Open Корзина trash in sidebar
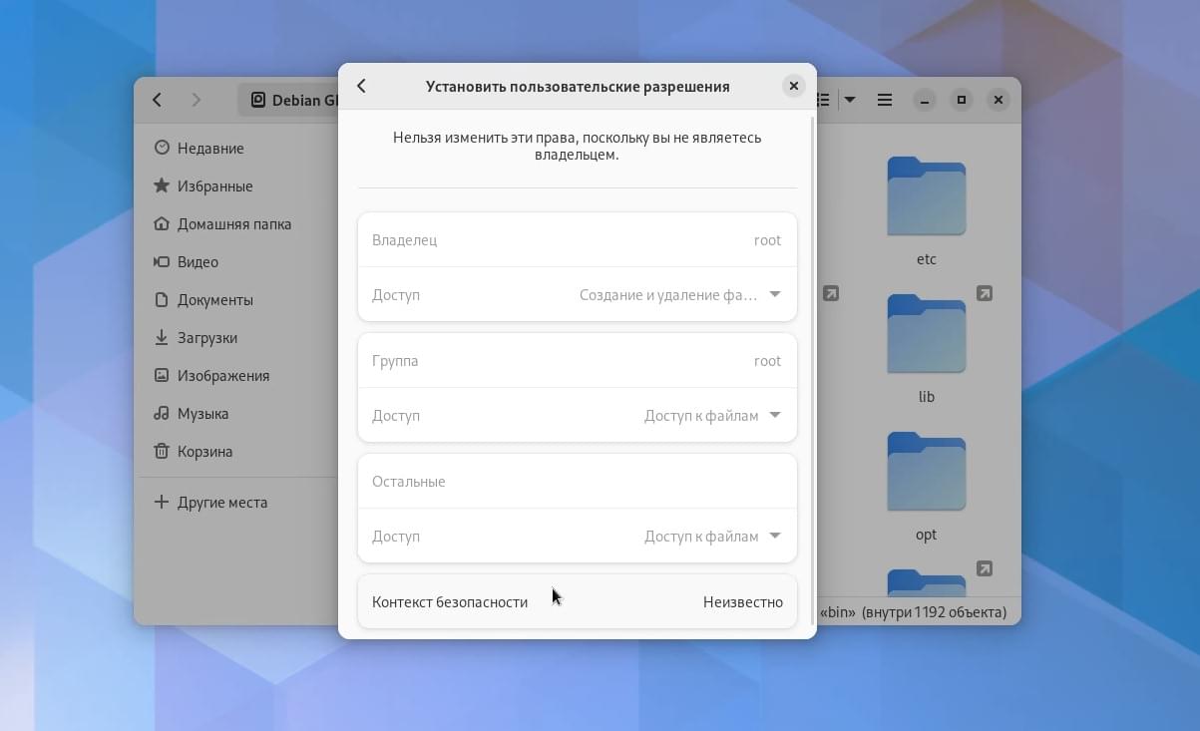This screenshot has width=1200, height=731. [x=236, y=452]
